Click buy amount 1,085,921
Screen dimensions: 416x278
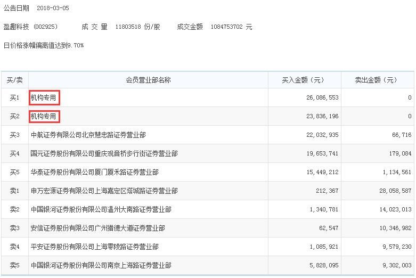[x=324, y=247]
